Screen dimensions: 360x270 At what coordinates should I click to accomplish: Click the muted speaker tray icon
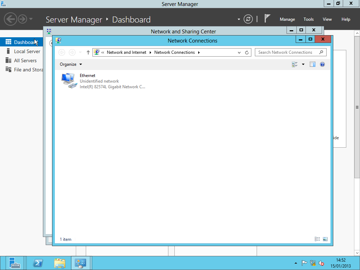pyautogui.click(x=321, y=263)
